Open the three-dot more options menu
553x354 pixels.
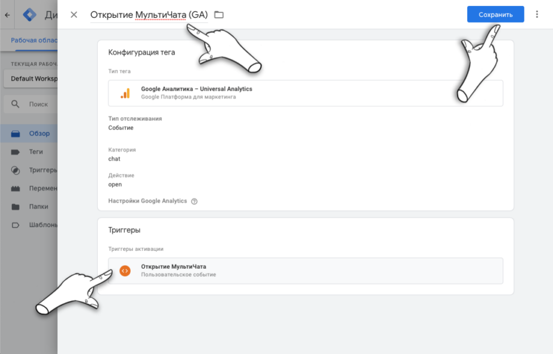[x=537, y=15]
